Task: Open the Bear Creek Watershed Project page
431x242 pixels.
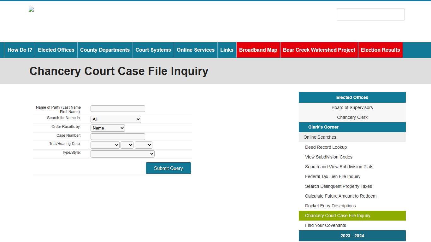Action: [x=319, y=50]
